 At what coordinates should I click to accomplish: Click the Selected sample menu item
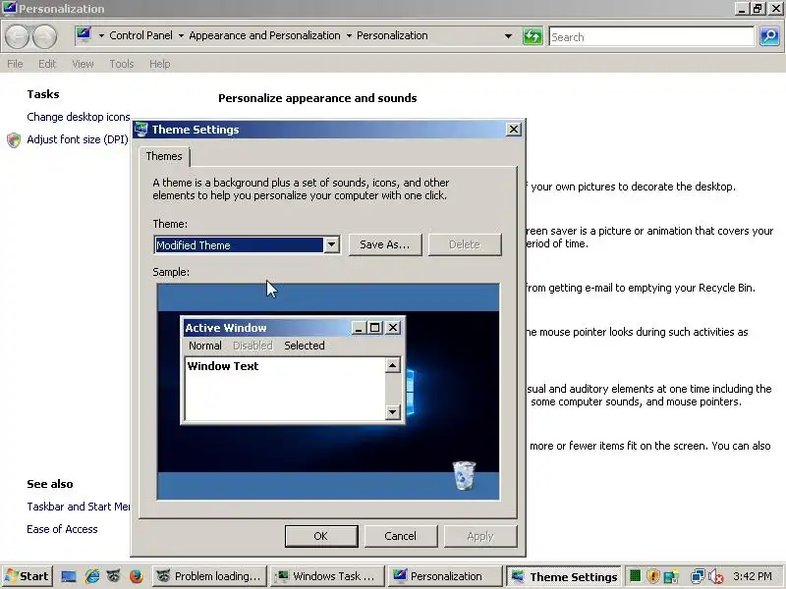click(305, 346)
